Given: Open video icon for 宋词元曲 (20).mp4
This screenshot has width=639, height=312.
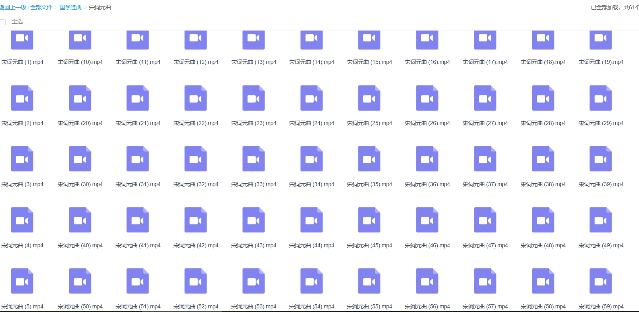Looking at the screenshot, I should (80, 98).
